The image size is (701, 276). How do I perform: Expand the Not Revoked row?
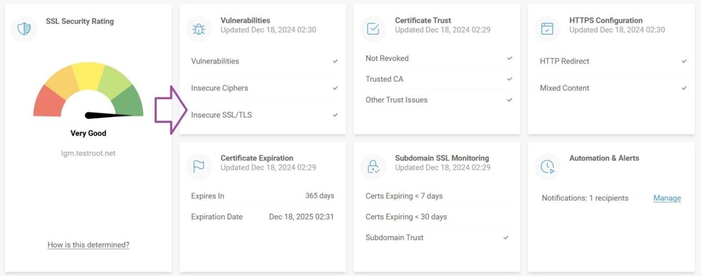pyautogui.click(x=387, y=58)
